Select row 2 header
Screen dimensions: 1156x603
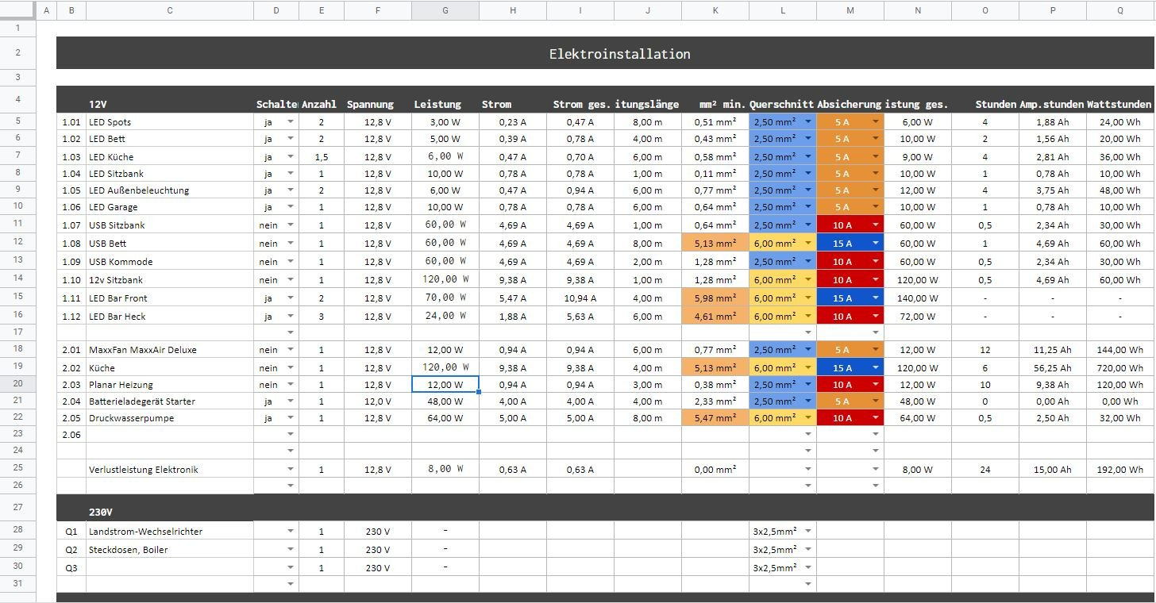coord(17,52)
